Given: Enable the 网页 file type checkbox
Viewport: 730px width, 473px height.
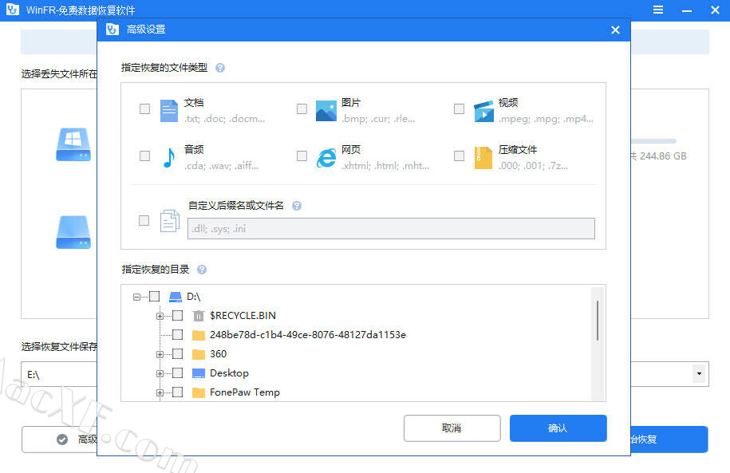Looking at the screenshot, I should (302, 156).
